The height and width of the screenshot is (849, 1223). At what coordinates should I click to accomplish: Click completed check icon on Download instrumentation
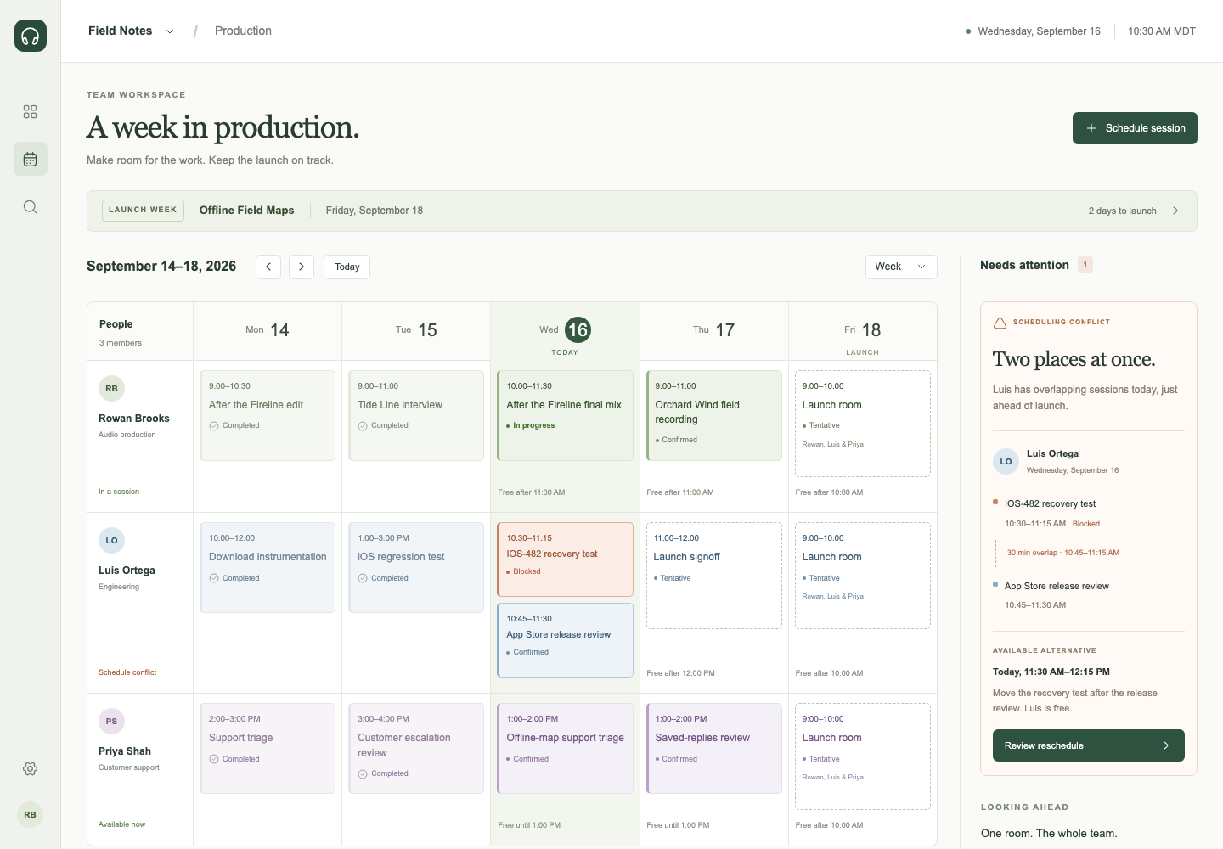pyautogui.click(x=214, y=578)
